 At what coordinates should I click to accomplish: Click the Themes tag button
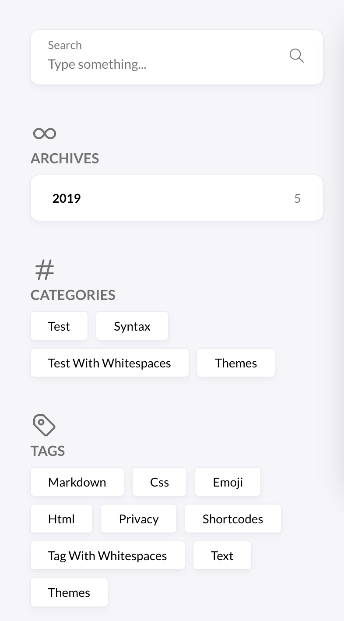(x=69, y=593)
